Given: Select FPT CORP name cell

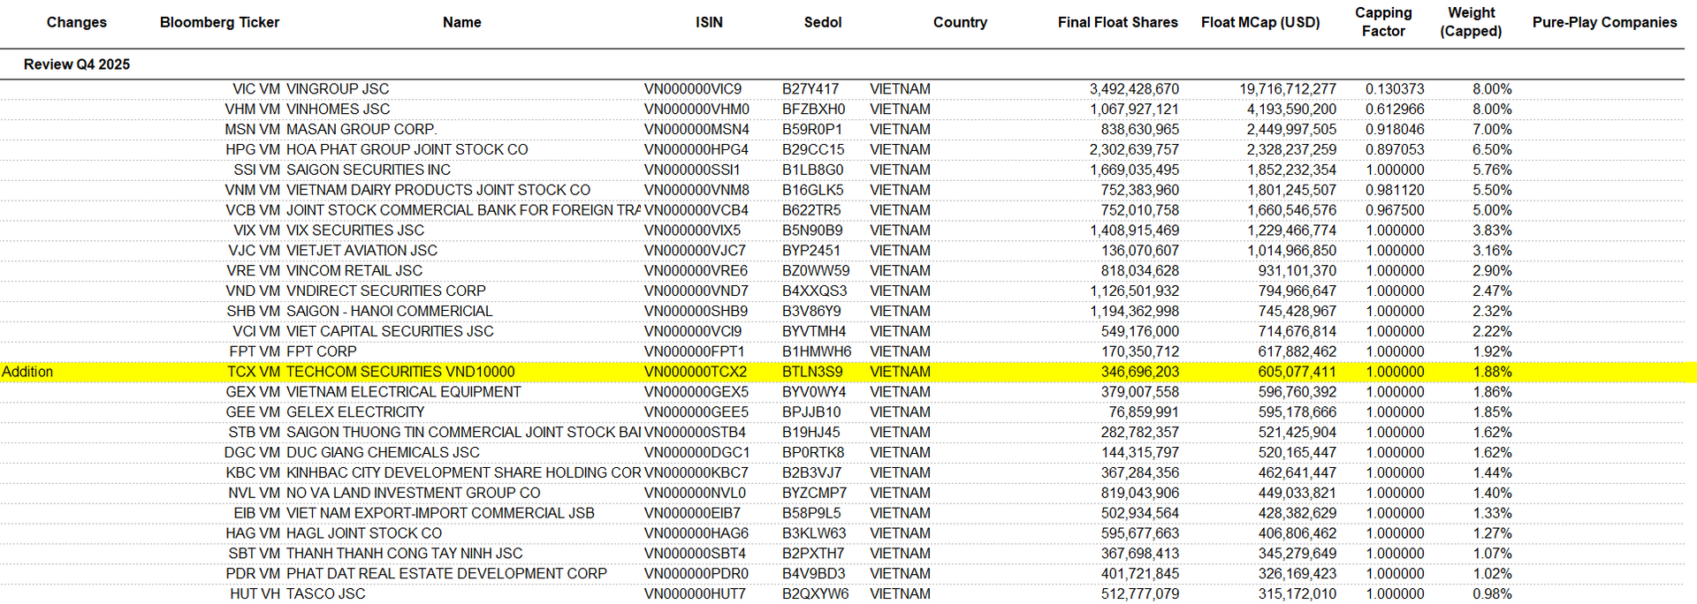Looking at the screenshot, I should click(x=322, y=351).
